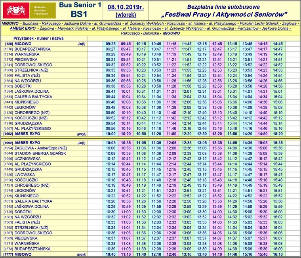The width and height of the screenshot is (301, 258).
Task: Click the Gdańskie Autobusy i Tramwaje logo
Action: pyautogui.click(x=29, y=10)
